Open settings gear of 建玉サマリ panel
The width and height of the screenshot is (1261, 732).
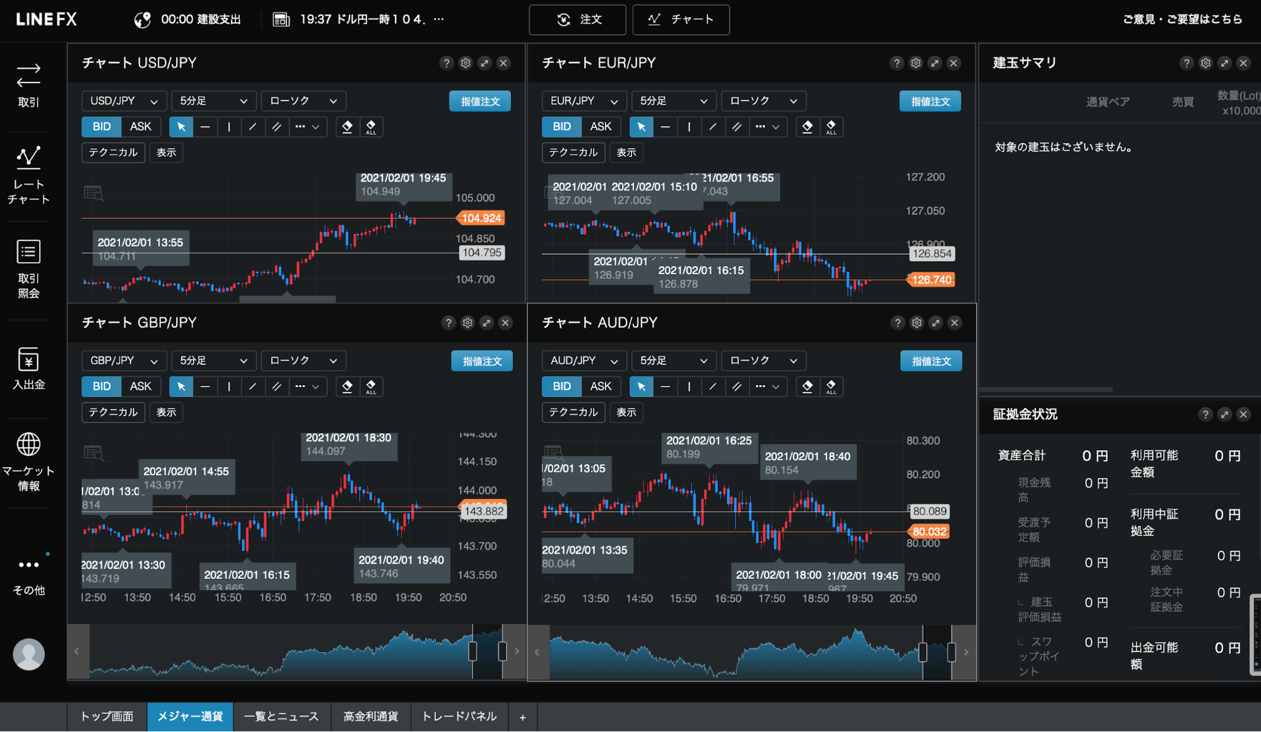coord(1205,63)
